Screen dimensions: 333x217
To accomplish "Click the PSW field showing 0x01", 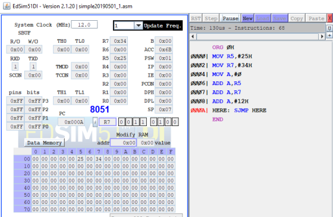I will 164,58.
